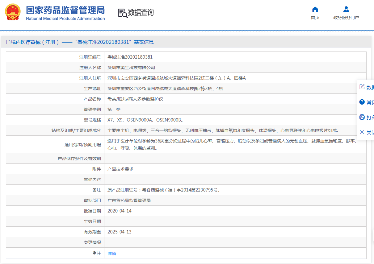
Task: Click the 注册人住所 address value
Action: pyautogui.click(x=177, y=78)
